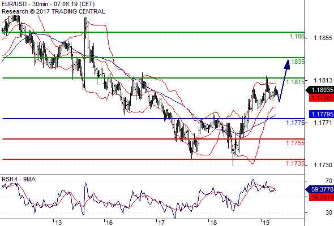Click date marker 16 on time axis
This screenshot has height=226, width=334.
point(109,223)
